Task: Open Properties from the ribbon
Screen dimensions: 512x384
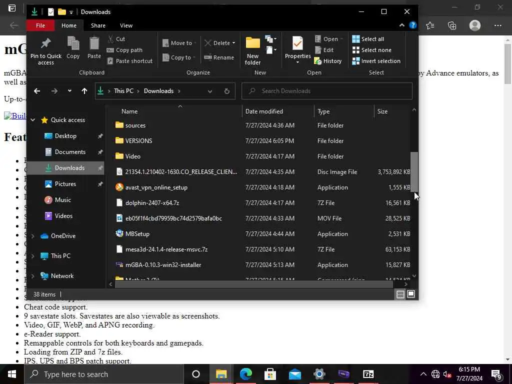Action: (297, 50)
